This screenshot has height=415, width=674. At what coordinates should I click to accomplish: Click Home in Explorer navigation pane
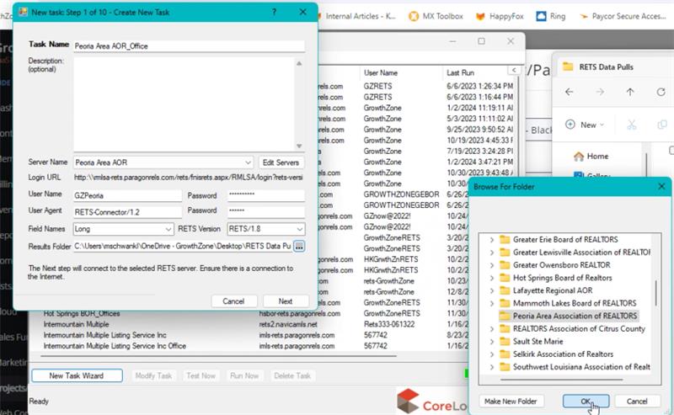pyautogui.click(x=597, y=156)
